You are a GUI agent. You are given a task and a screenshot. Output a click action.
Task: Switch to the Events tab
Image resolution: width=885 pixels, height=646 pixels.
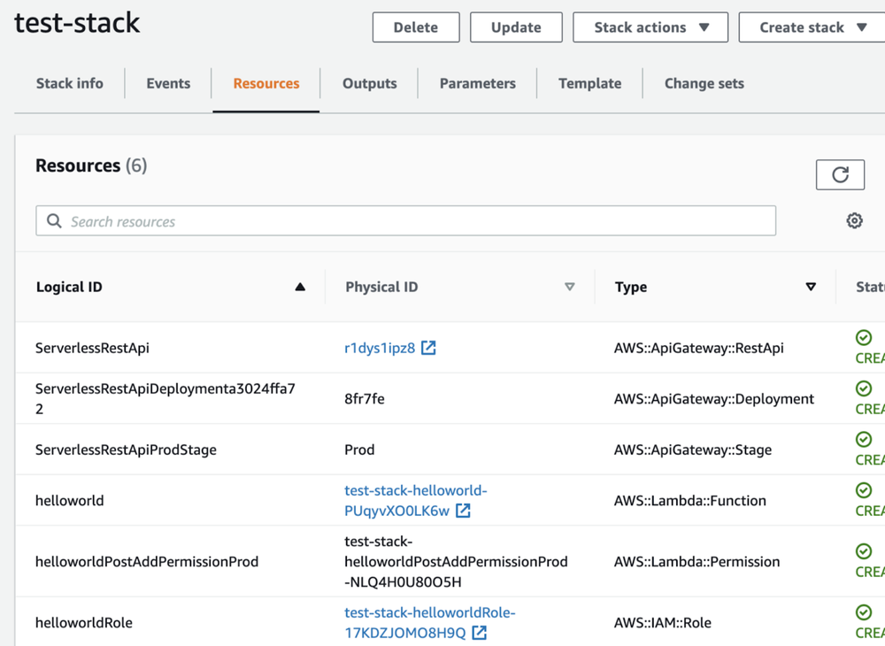(168, 83)
